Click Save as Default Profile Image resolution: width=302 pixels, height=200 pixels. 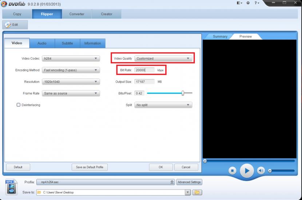click(x=90, y=167)
